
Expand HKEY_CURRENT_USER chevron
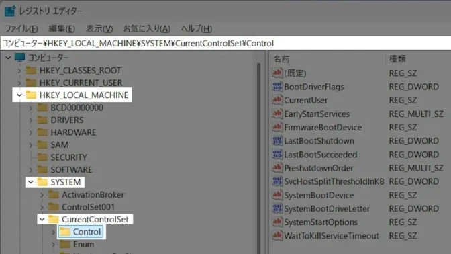pyautogui.click(x=19, y=83)
